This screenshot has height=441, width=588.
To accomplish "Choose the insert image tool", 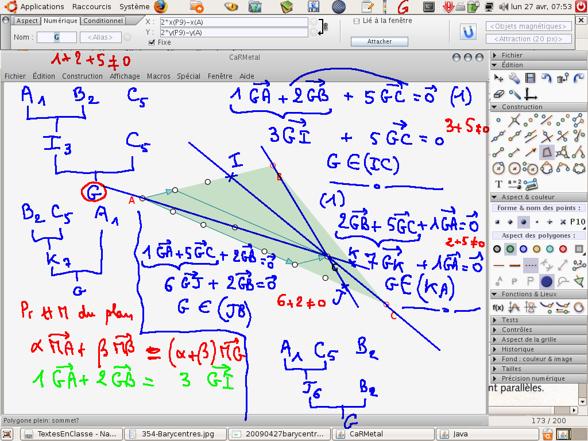I will [531, 184].
